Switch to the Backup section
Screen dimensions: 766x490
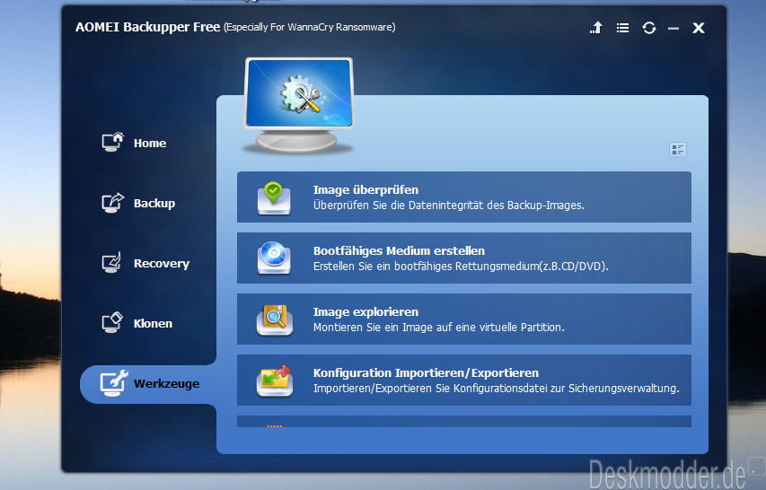(138, 203)
